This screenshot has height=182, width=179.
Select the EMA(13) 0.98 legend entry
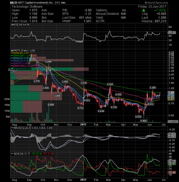point(20,61)
